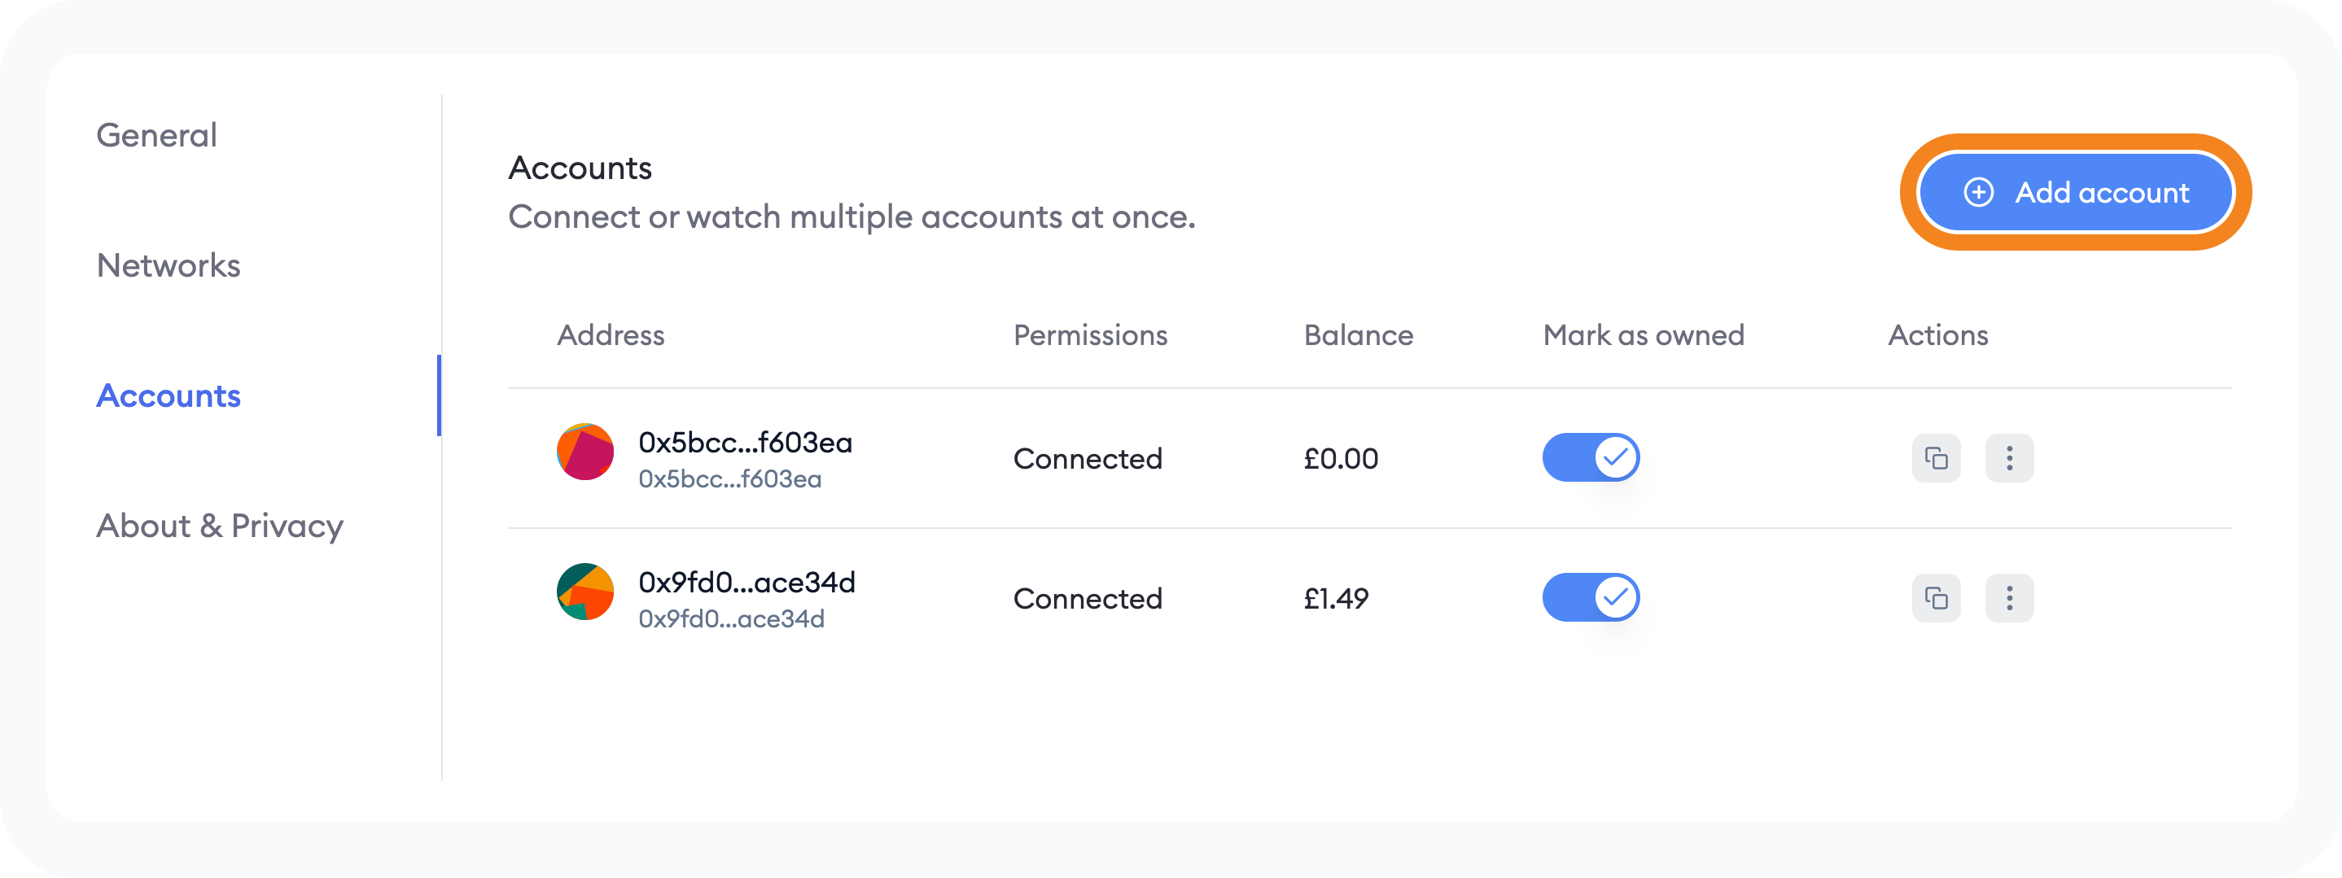Click the Connected status of account 0x9fd0...ace34d
The height and width of the screenshot is (878, 2342).
click(x=1088, y=598)
